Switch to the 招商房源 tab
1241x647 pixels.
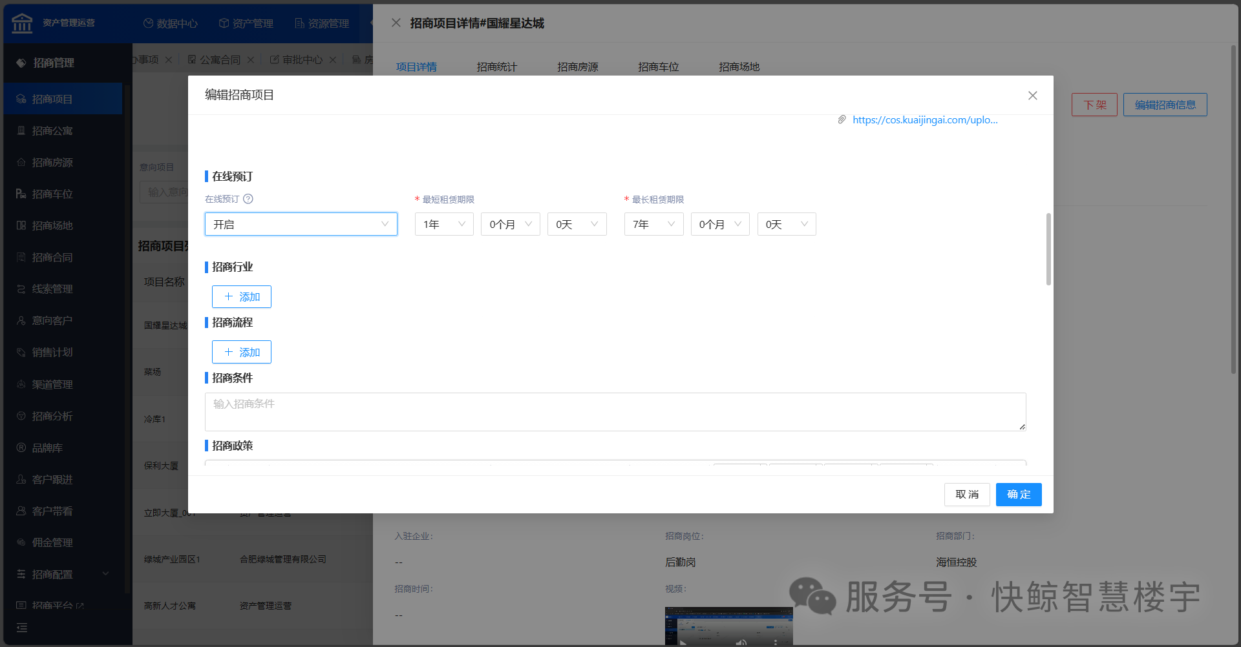pyautogui.click(x=577, y=67)
